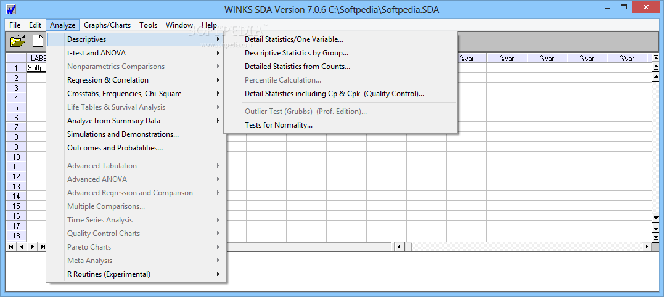Choose Tests for Normality
The width and height of the screenshot is (664, 297).
click(x=340, y=125)
